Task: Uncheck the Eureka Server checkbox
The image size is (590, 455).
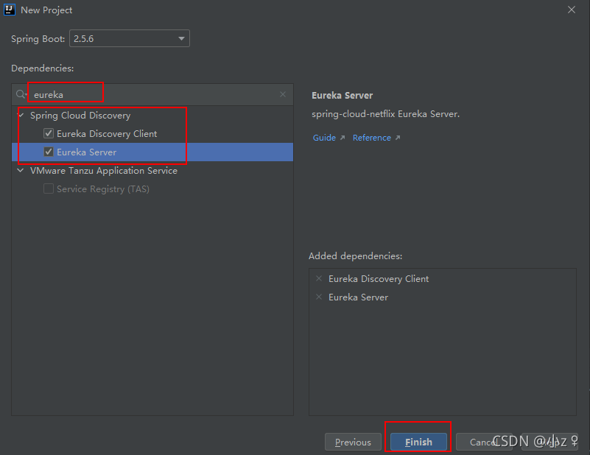Action: pos(49,152)
